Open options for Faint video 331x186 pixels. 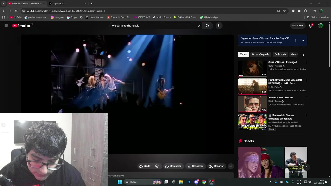306,81
